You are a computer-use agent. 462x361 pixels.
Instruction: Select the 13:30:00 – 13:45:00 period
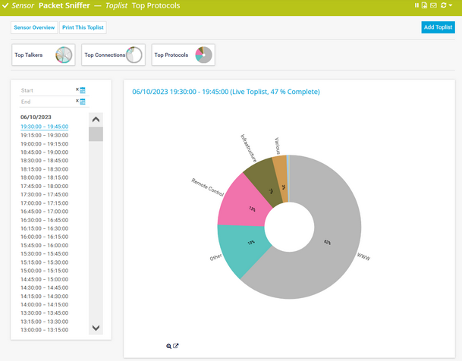tap(45, 312)
